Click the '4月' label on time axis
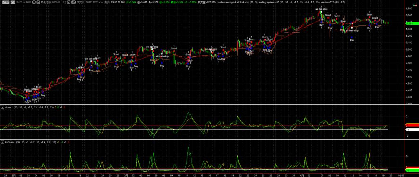Image resolution: width=419 pixels, height=177 pixels. click(x=302, y=175)
